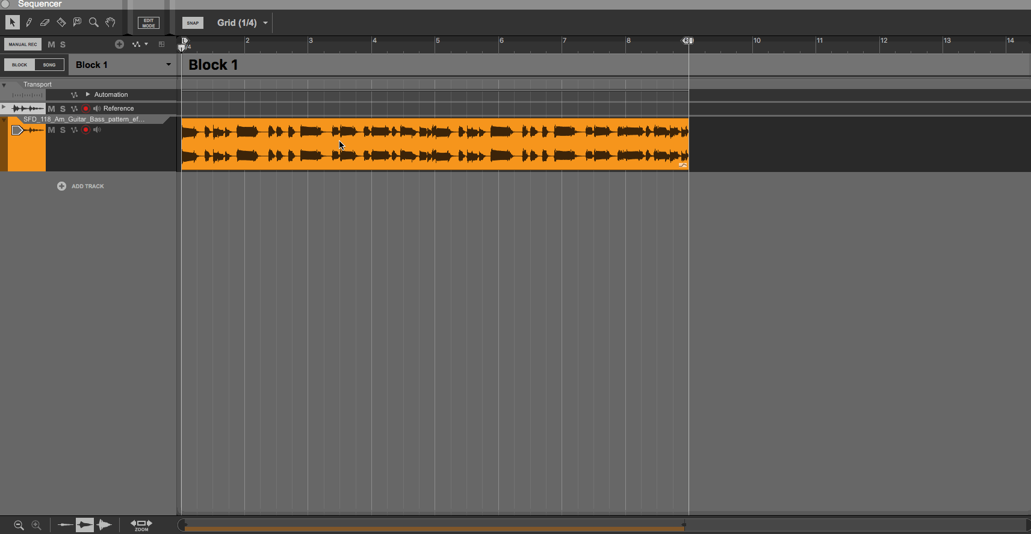The height and width of the screenshot is (534, 1031).
Task: Click the Reference track waveform icon
Action: [x=28, y=109]
